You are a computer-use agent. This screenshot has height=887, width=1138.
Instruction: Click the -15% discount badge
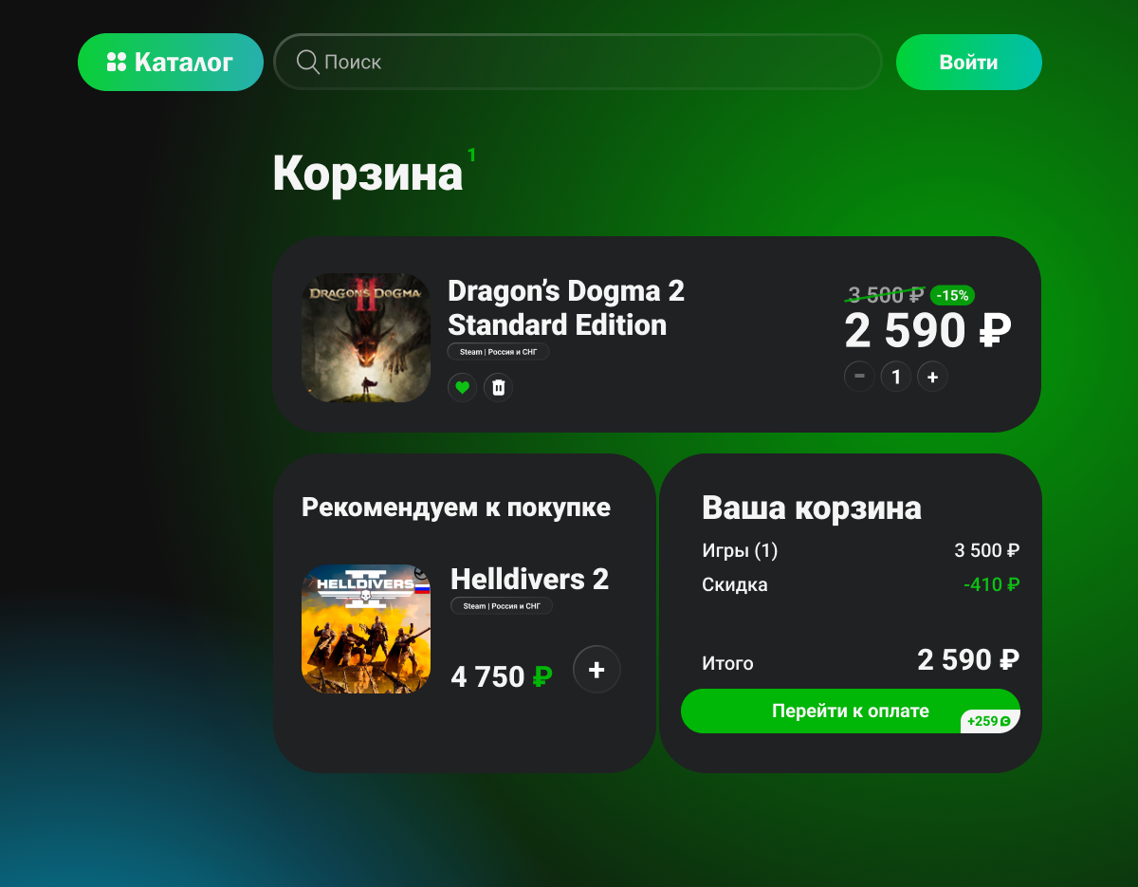coord(952,295)
